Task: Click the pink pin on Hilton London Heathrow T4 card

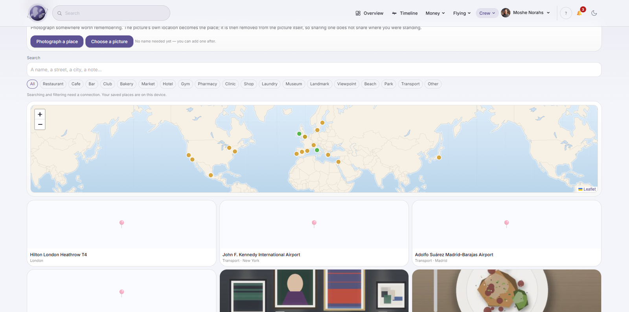Action: point(122,224)
